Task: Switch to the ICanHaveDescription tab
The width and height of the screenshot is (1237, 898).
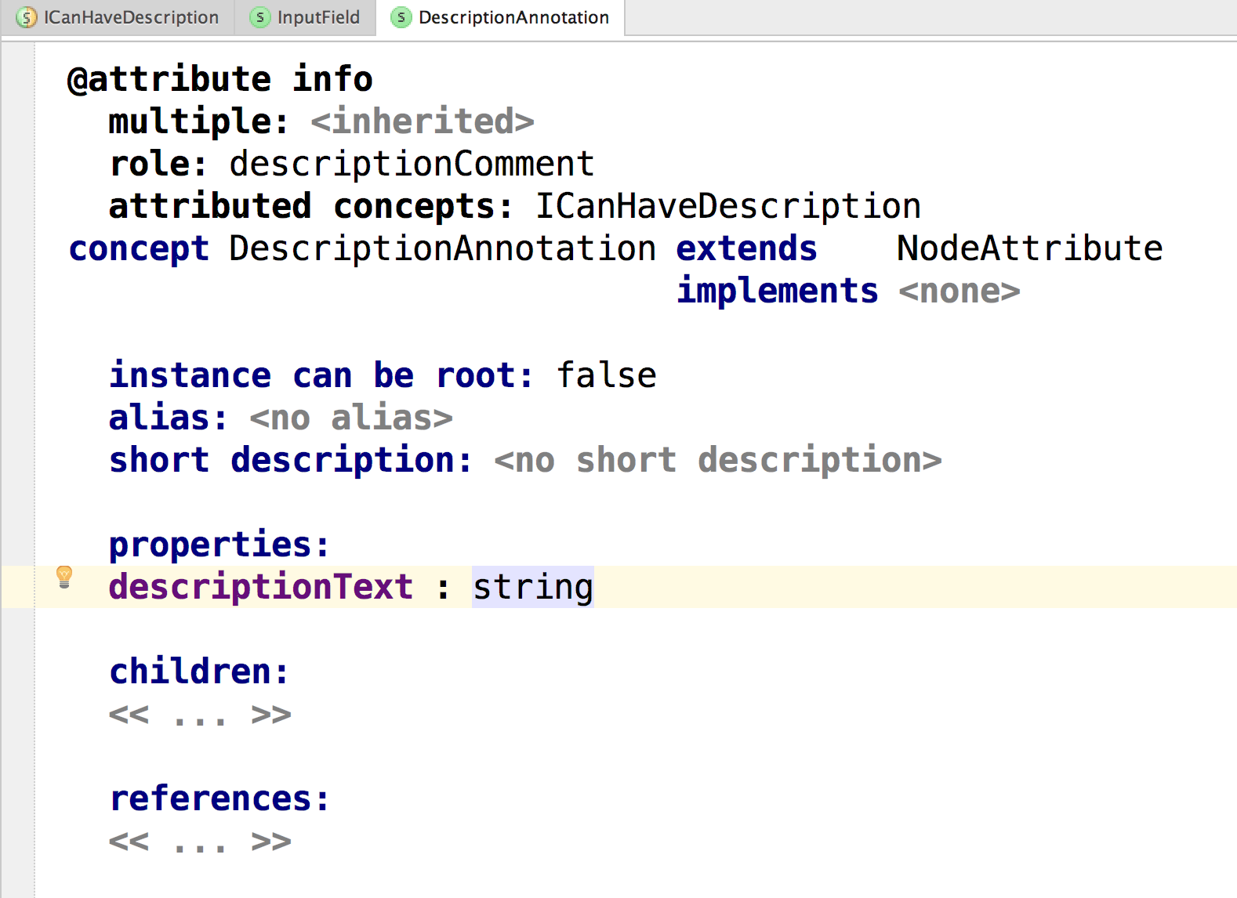Action: tap(130, 17)
